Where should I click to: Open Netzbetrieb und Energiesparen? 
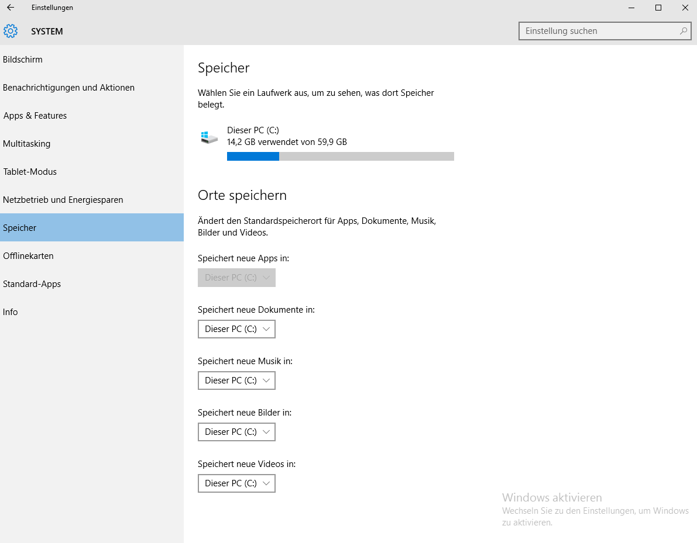63,199
